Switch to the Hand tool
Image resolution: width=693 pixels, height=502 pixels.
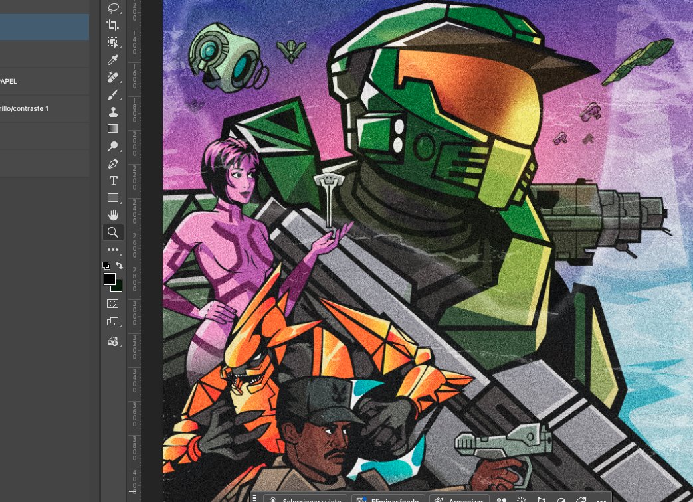(x=113, y=215)
